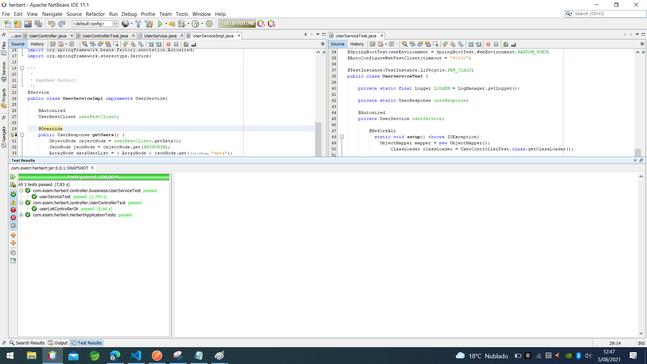Clean and Build the project using the broom-hammer icon
The width and height of the screenshot is (647, 364).
coord(149,24)
